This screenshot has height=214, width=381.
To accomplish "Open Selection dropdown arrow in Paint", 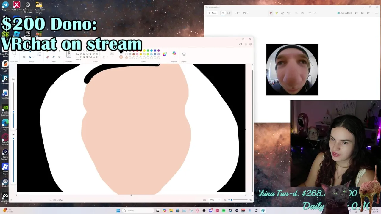I will (14, 56).
